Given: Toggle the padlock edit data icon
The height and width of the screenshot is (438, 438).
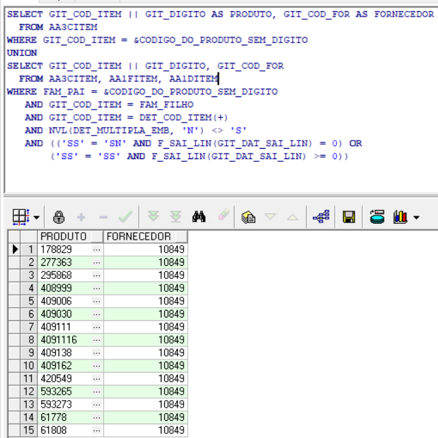Looking at the screenshot, I should [x=58, y=217].
